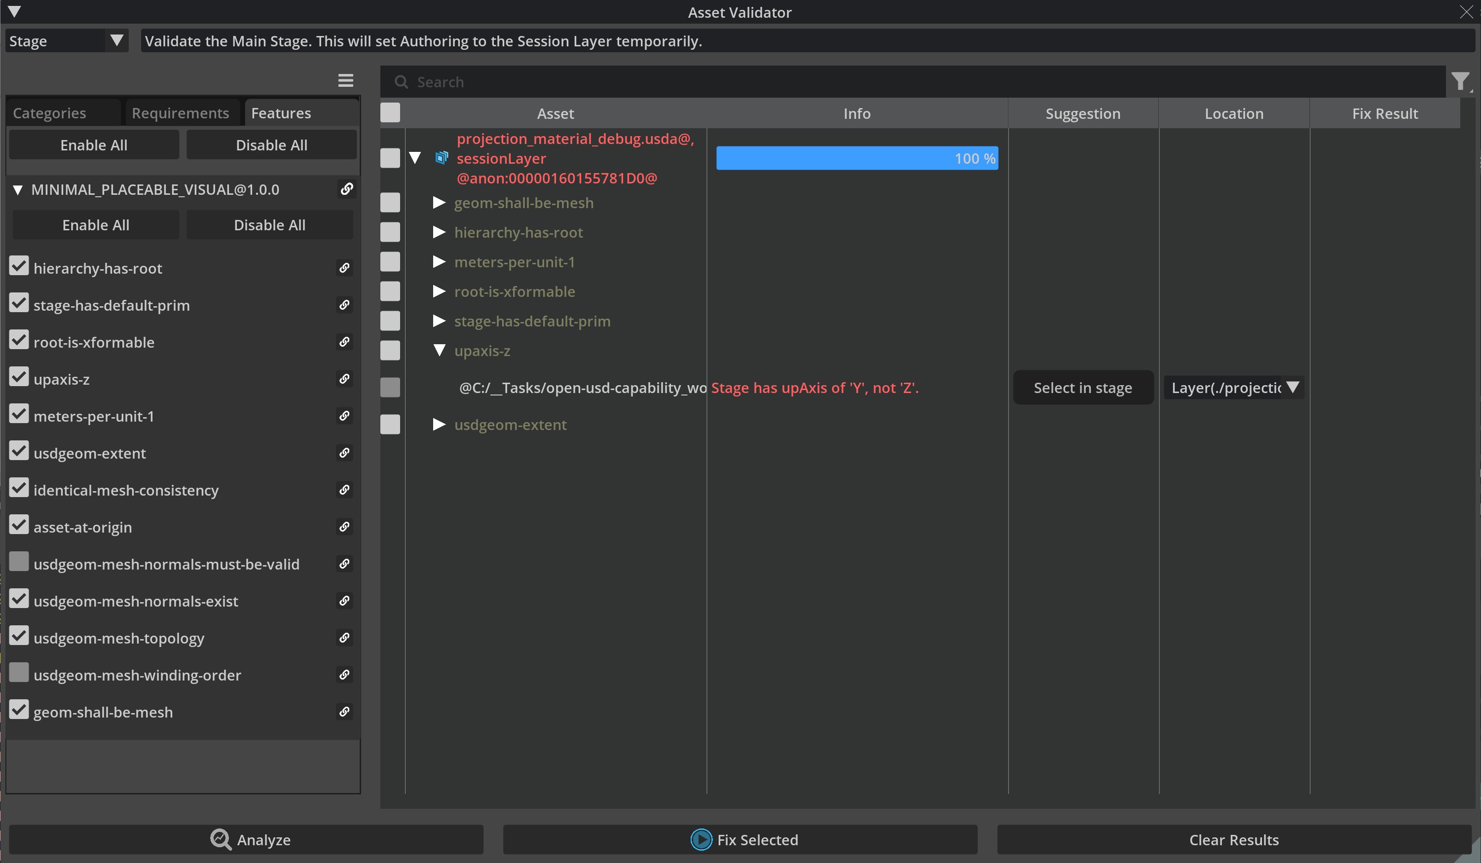Image resolution: width=1481 pixels, height=863 pixels.
Task: Click link icon beside upaxis-z feature
Action: pyautogui.click(x=344, y=379)
